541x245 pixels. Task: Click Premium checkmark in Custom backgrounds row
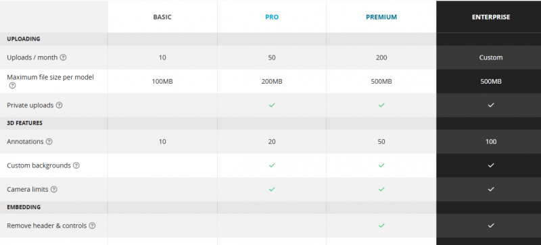381,165
